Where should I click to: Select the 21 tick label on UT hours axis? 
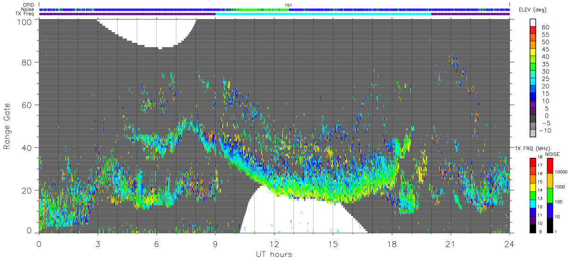click(x=450, y=244)
